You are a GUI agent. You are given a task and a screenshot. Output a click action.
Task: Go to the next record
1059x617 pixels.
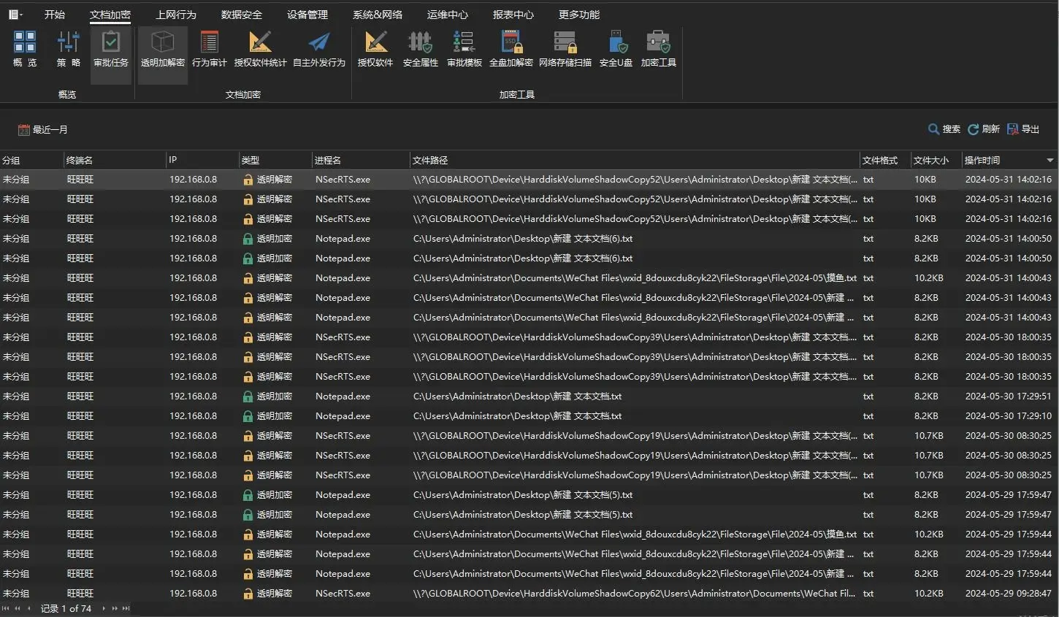point(103,608)
